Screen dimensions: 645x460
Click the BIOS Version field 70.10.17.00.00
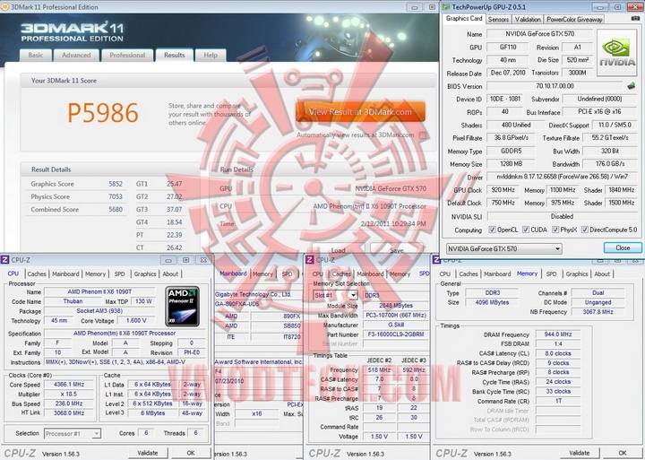point(555,86)
